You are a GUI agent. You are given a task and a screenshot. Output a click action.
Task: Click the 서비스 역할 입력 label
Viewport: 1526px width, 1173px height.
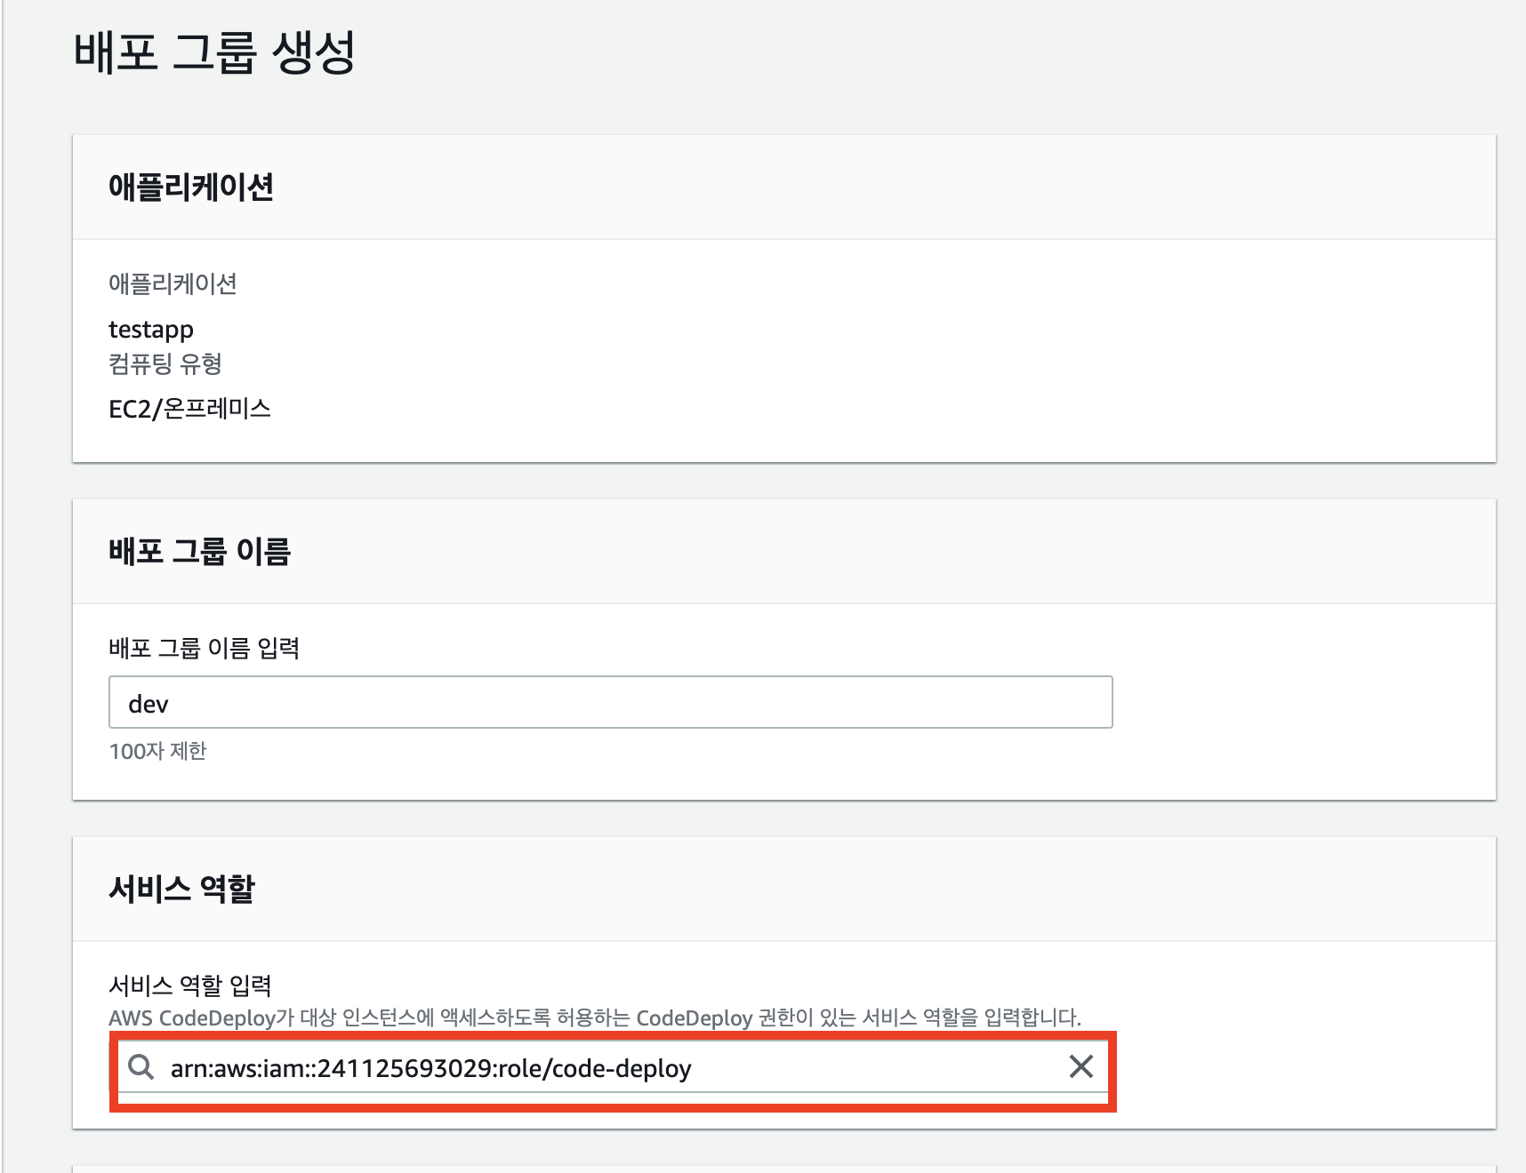pos(190,985)
